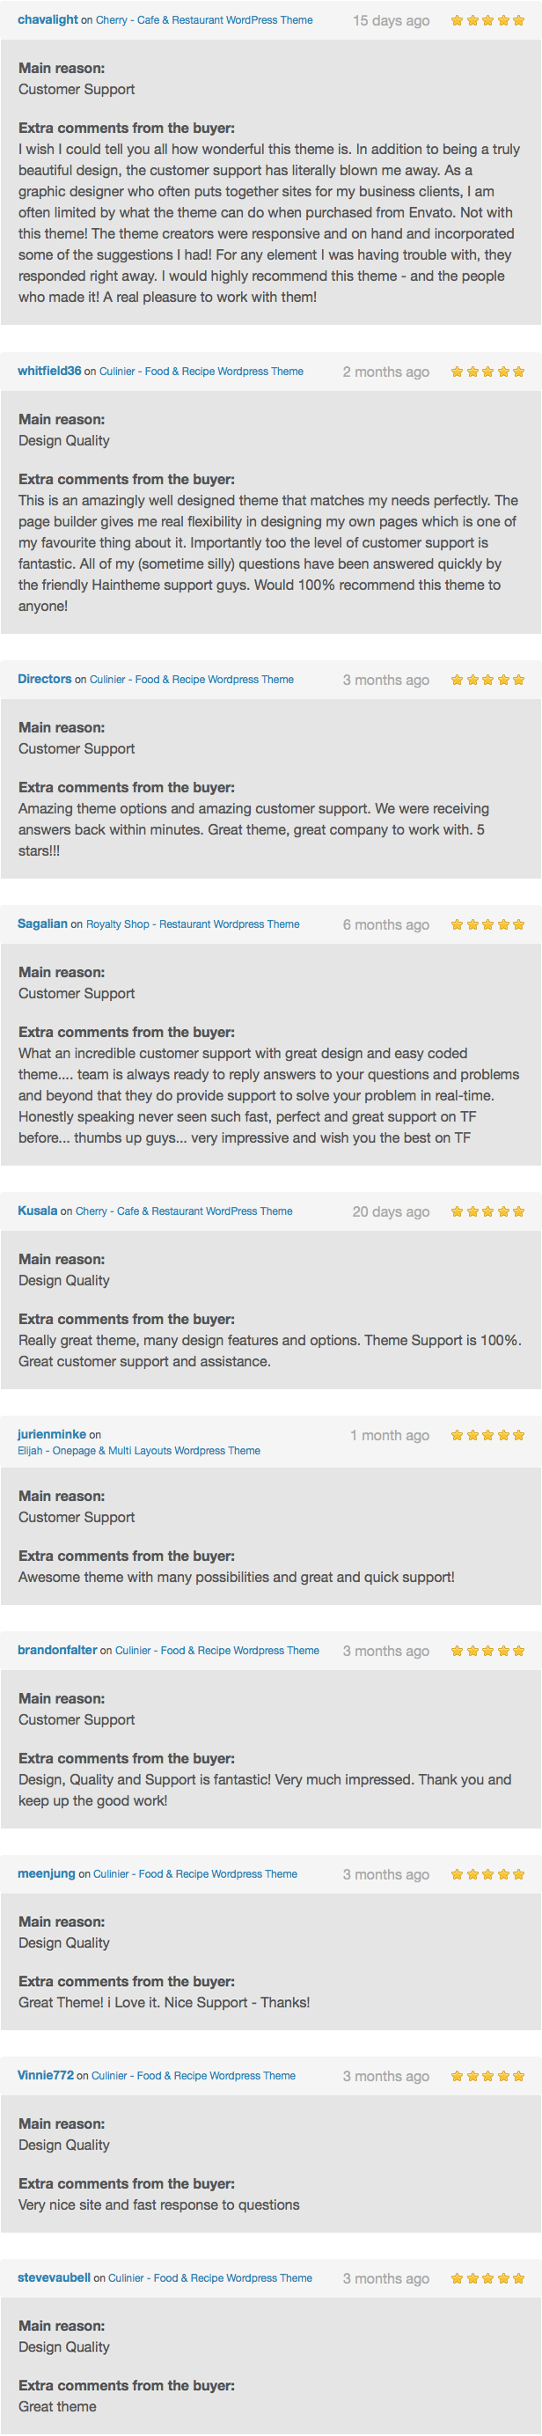Open Vinnie772 profile link
The width and height of the screenshot is (542, 2436).
(x=46, y=2076)
